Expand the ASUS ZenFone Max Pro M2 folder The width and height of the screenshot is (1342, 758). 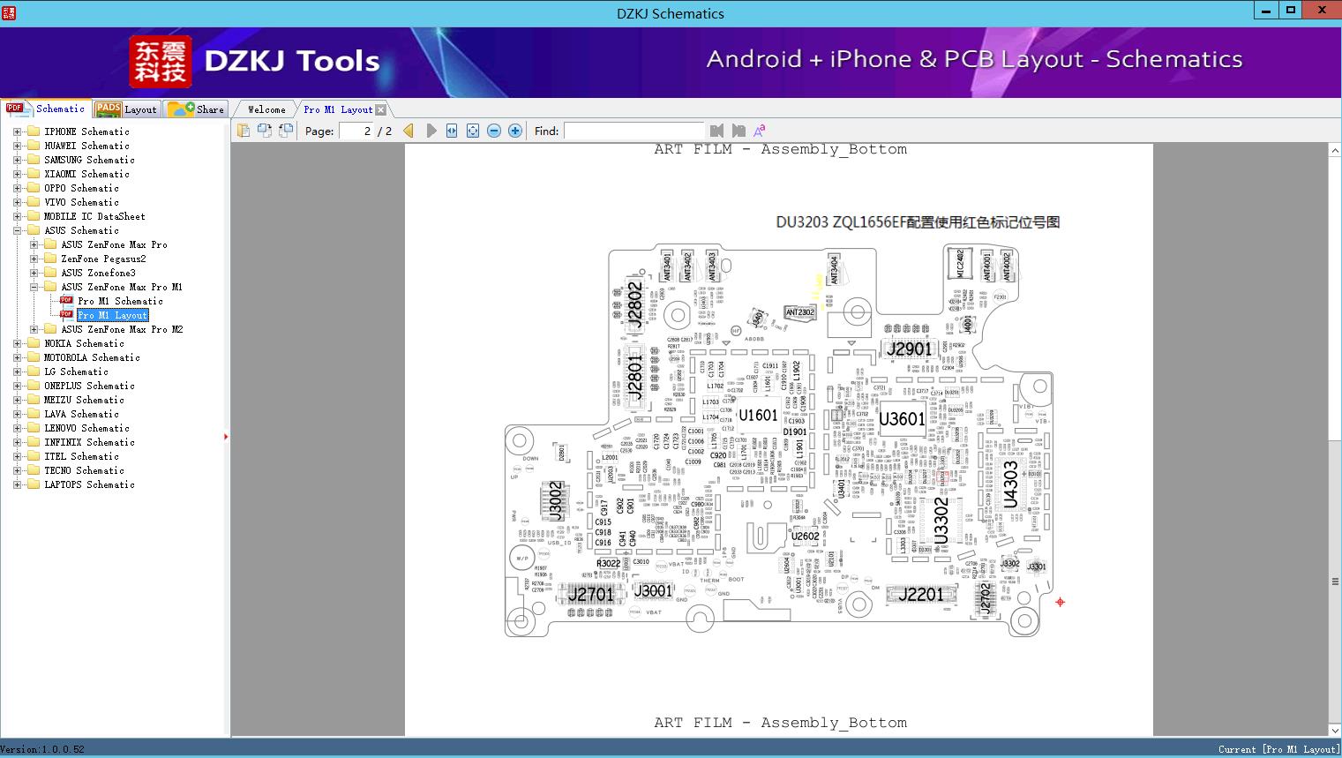[34, 329]
